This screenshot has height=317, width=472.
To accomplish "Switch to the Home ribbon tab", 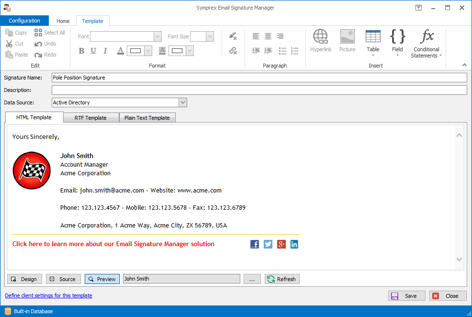I will pyautogui.click(x=63, y=21).
